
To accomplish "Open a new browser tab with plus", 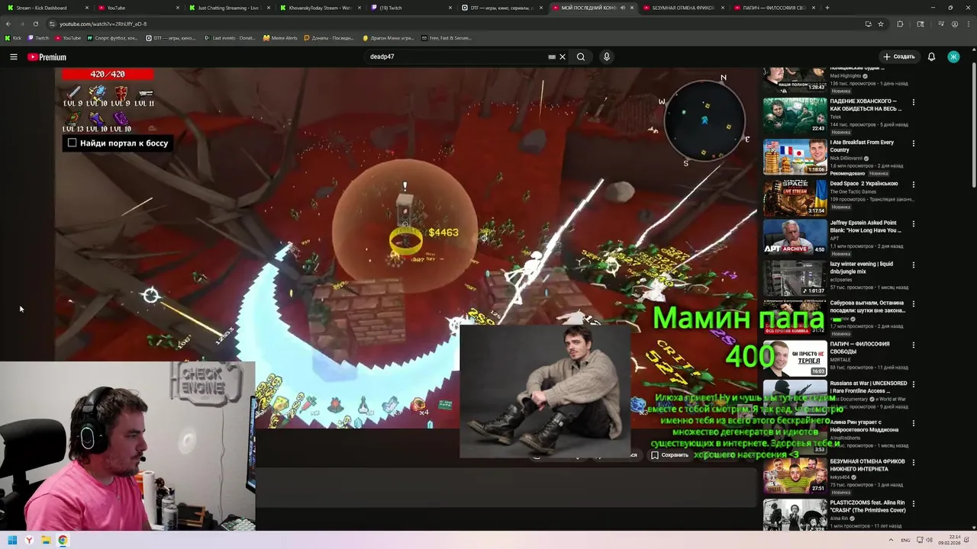I will click(x=827, y=8).
